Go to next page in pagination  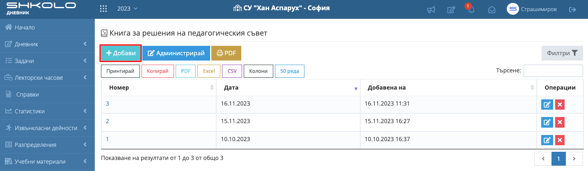click(x=574, y=158)
